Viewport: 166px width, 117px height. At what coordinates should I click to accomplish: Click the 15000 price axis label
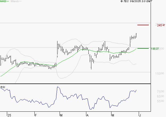click(x=160, y=73)
